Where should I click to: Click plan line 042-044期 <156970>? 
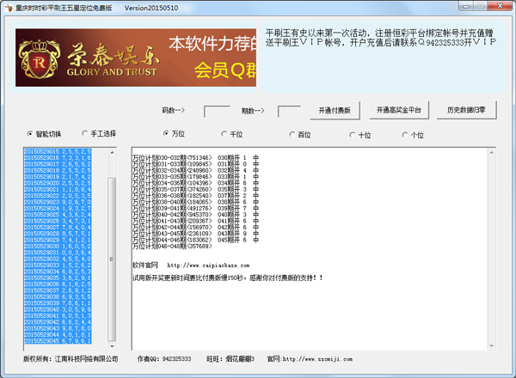(x=195, y=228)
